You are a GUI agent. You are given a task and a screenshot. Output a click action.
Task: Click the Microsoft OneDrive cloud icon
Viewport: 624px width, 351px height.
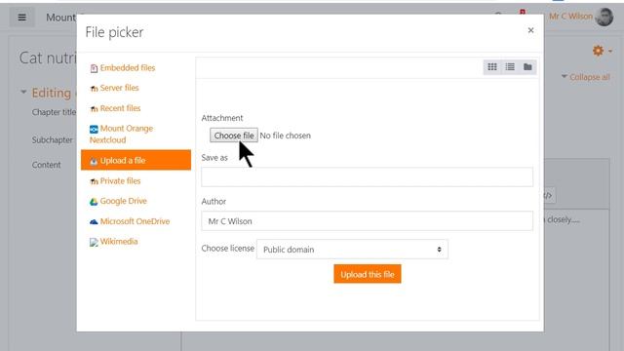point(94,222)
